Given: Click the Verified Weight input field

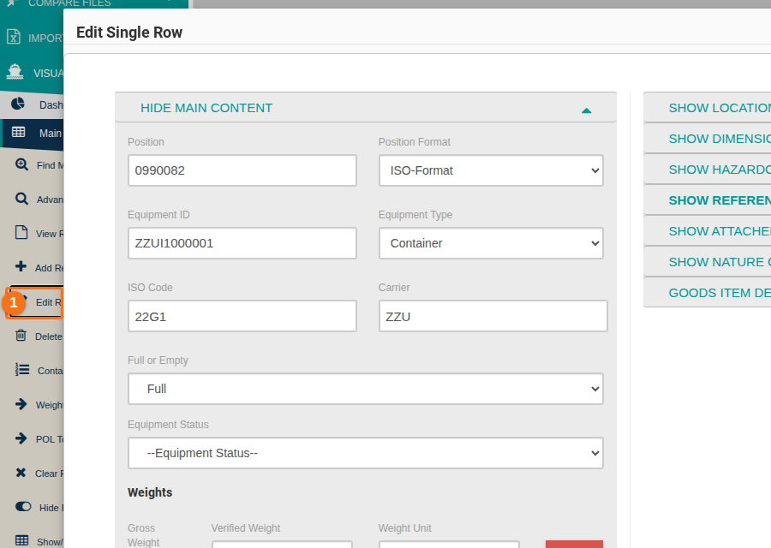Looking at the screenshot, I should click(x=282, y=544).
